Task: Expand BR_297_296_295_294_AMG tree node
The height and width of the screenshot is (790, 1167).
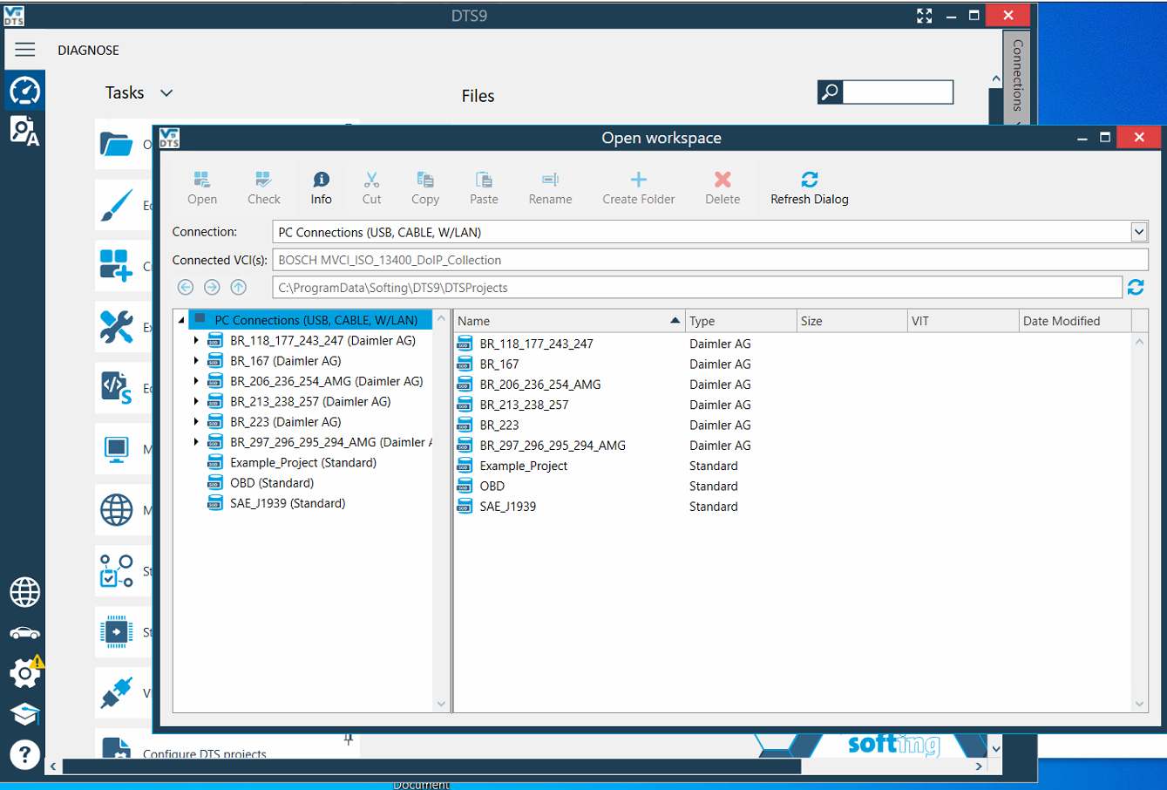Action: tap(196, 442)
